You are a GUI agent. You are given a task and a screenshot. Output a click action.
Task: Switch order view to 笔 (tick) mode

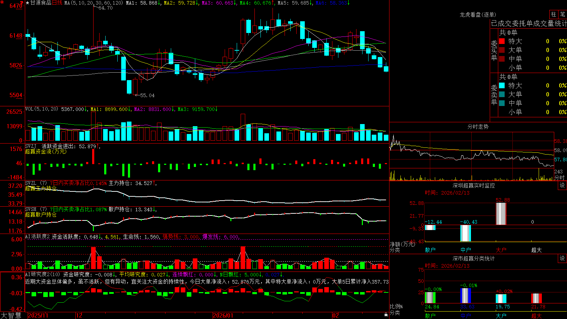click(562, 15)
